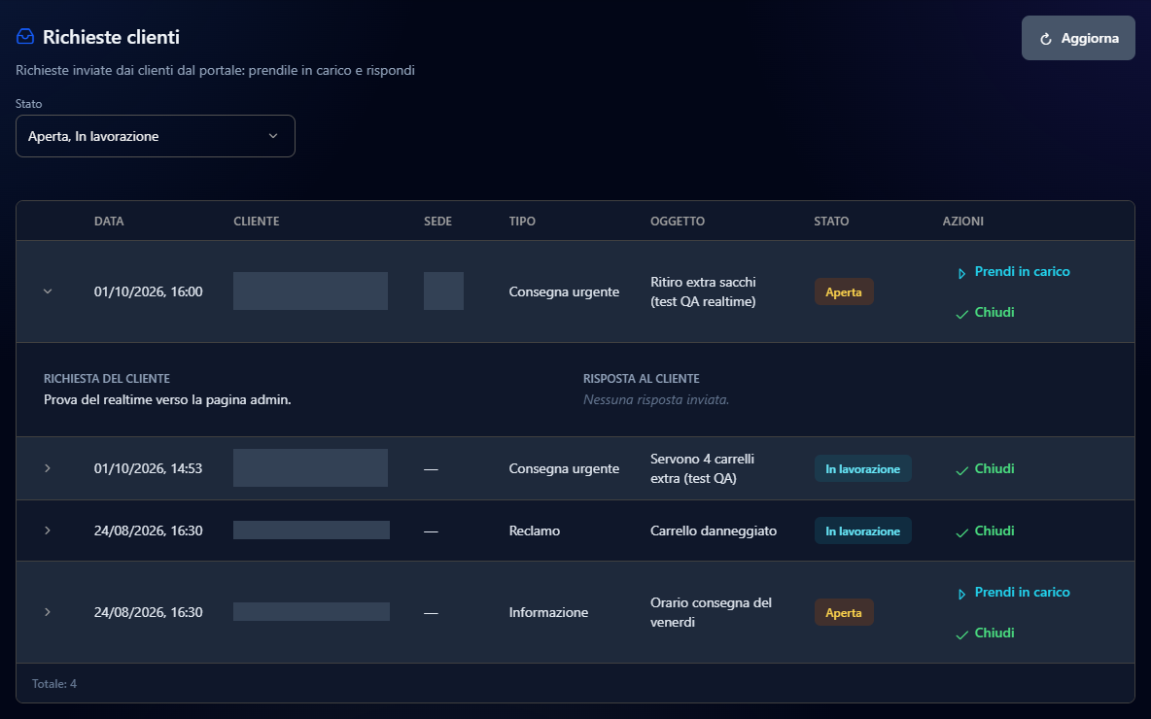Click the OGGETTO column header
1151x719 pixels.
coord(678,222)
